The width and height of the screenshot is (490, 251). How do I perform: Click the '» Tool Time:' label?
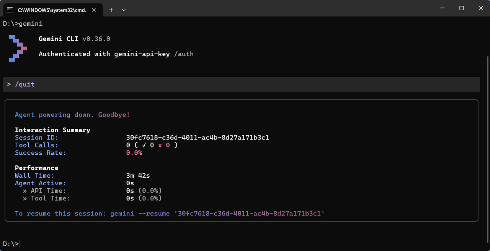[x=46, y=198]
